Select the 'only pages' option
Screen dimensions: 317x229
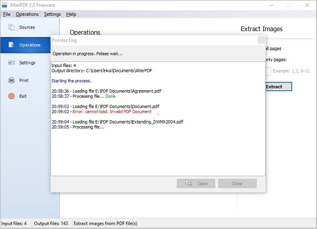pos(276,60)
